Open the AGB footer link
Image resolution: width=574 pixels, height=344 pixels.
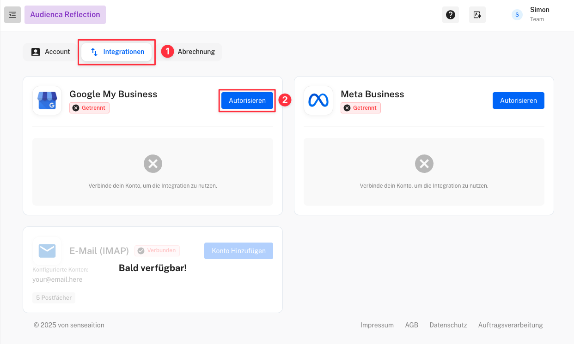(411, 325)
